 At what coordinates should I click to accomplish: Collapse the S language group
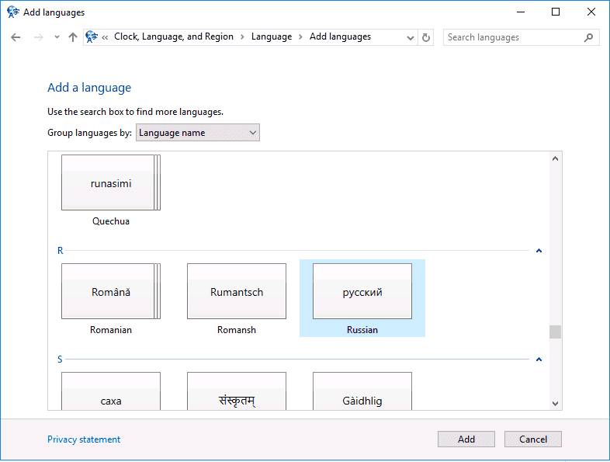click(x=539, y=360)
